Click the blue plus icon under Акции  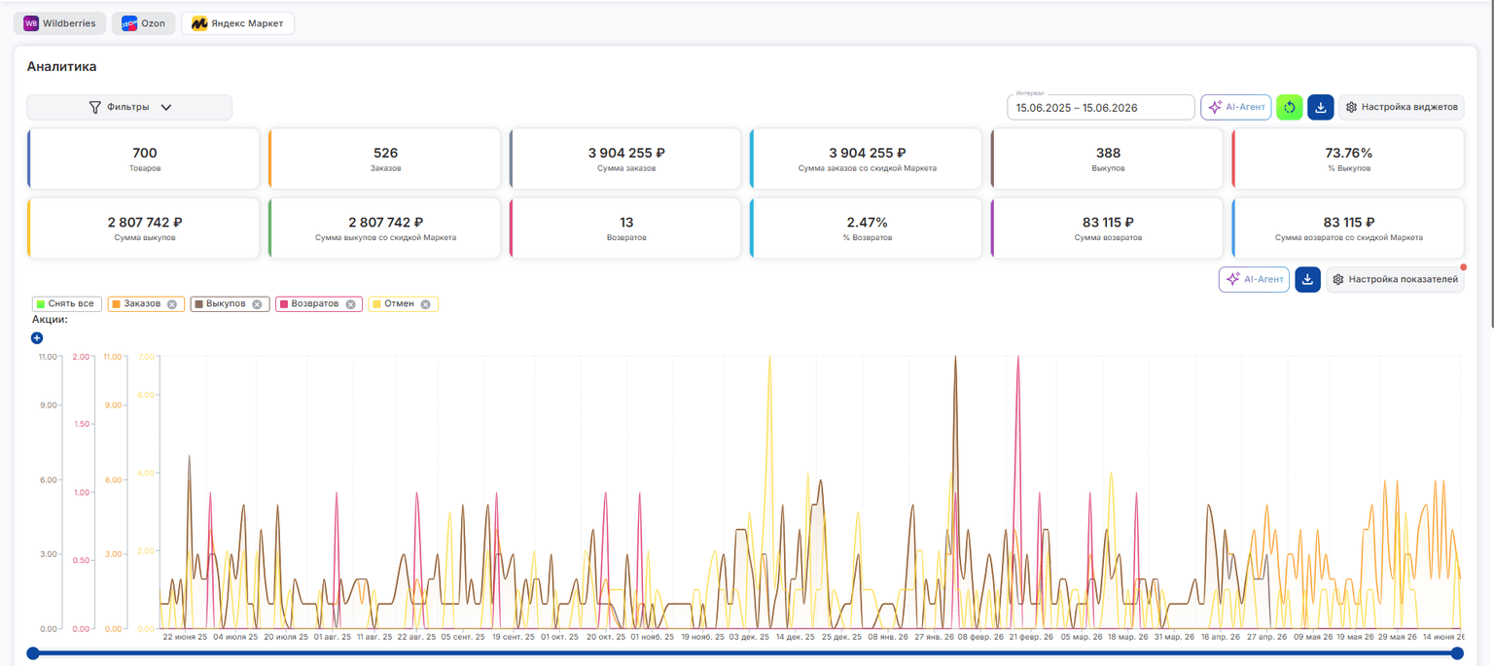37,337
